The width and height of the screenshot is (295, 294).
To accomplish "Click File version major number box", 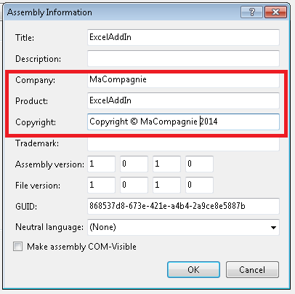I will (x=101, y=185).
